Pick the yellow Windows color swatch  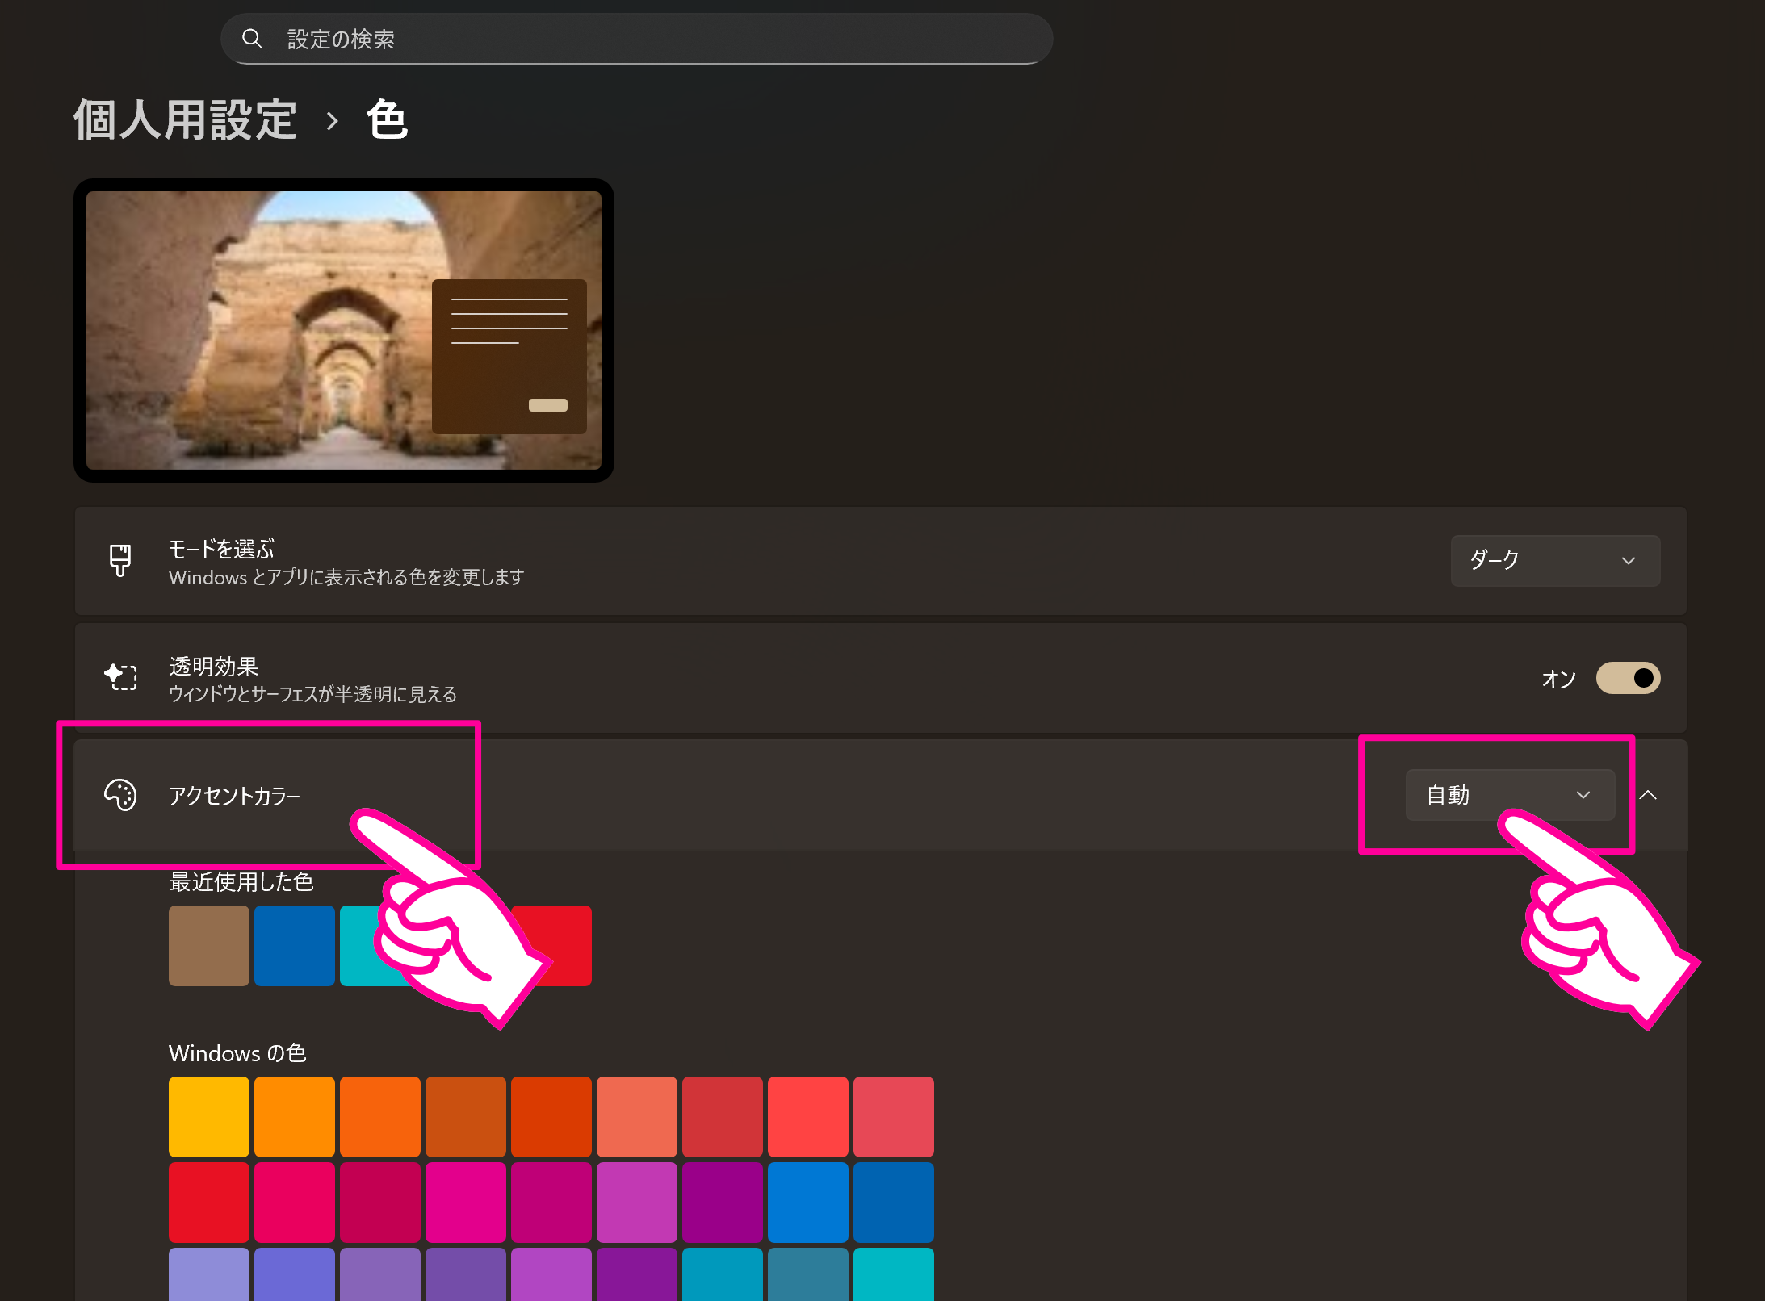[x=209, y=1116]
